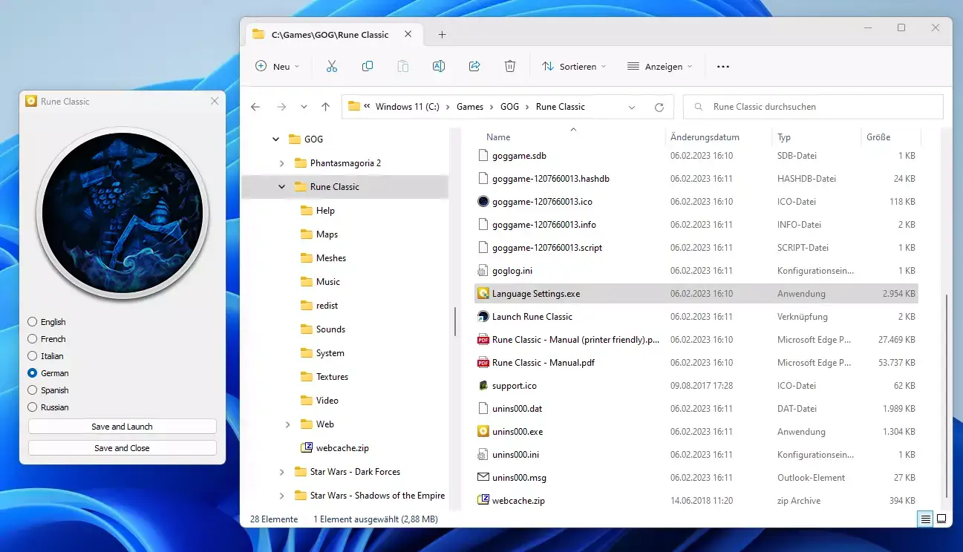Add a new Explorer tab
The height and width of the screenshot is (552, 963).
pos(442,35)
